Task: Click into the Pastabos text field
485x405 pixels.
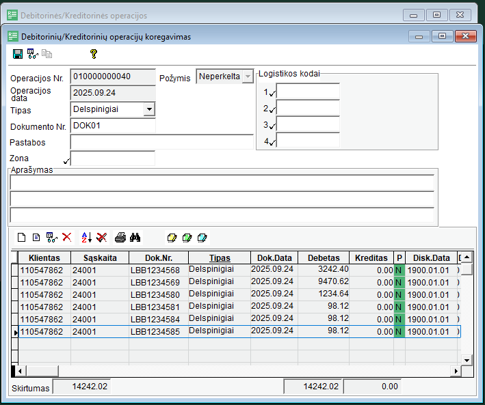Action: (161, 142)
